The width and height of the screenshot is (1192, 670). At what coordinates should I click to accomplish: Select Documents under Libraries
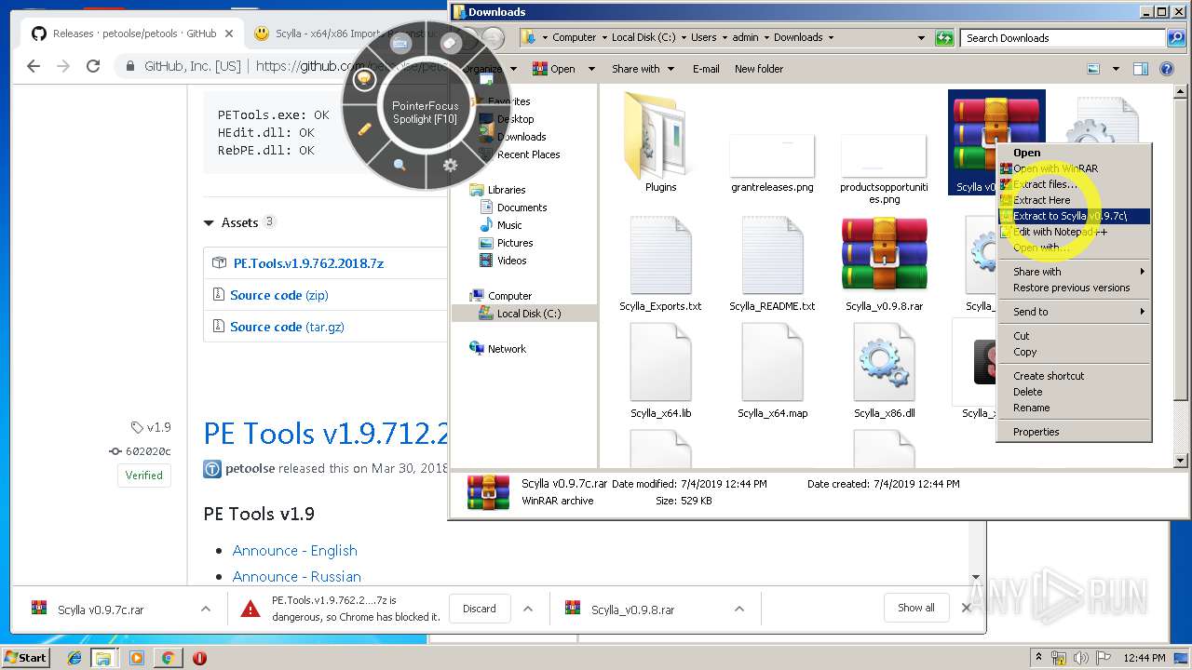(x=521, y=208)
